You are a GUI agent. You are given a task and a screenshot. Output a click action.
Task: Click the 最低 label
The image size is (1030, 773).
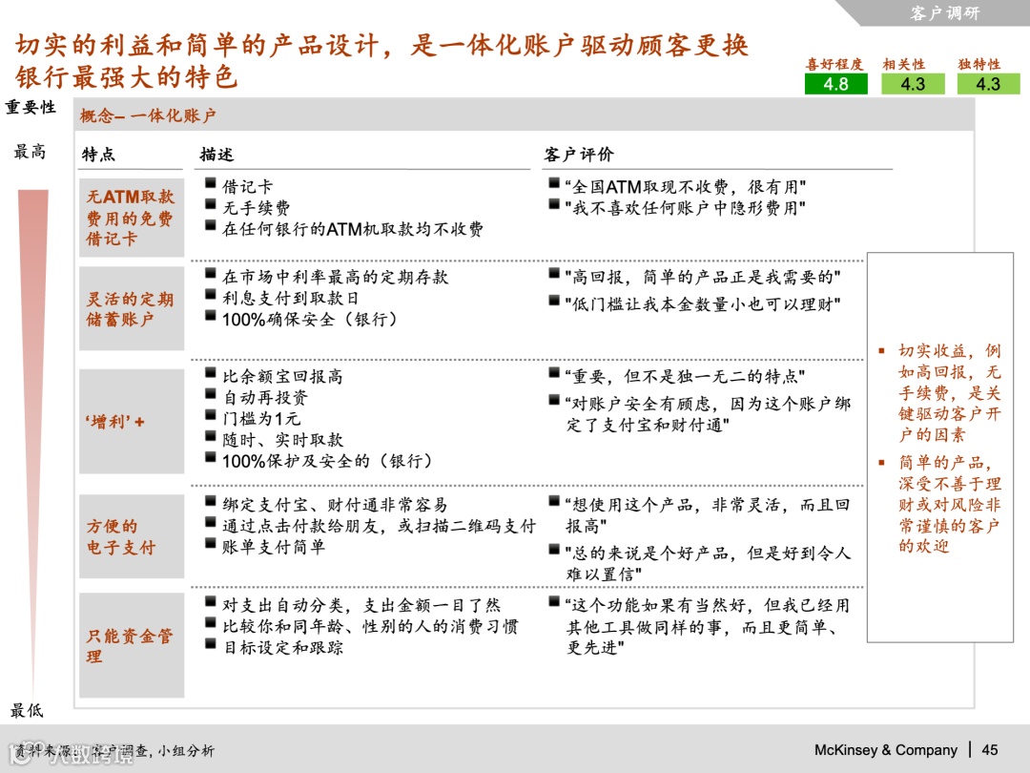point(27,710)
